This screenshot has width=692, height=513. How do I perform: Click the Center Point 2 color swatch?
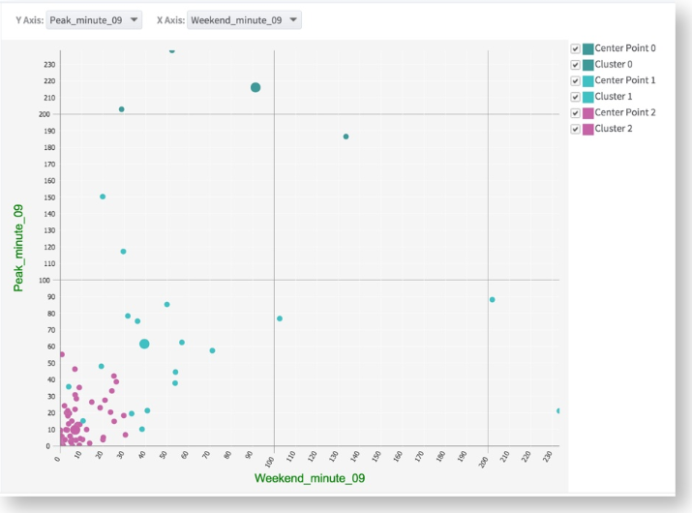pos(587,113)
